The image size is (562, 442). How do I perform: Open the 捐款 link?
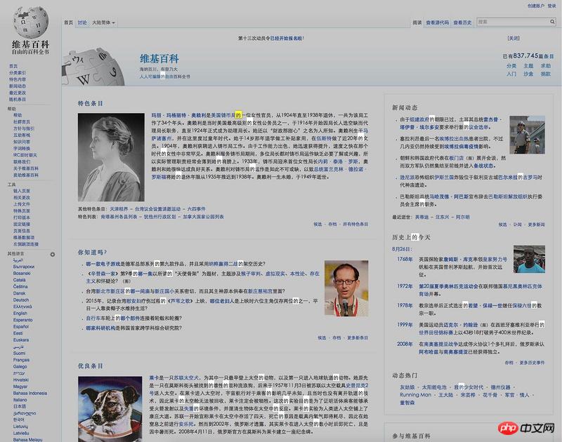pos(546,74)
